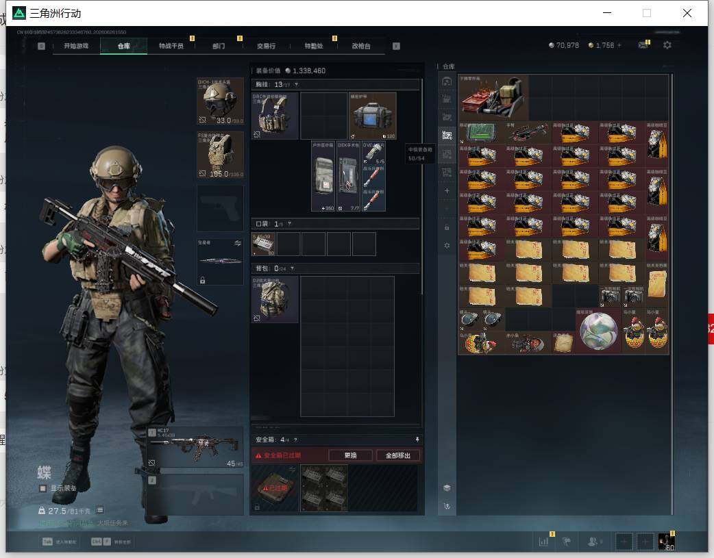Toggle the 显示装备 checkbox
This screenshot has width=714, height=558.
click(x=42, y=488)
